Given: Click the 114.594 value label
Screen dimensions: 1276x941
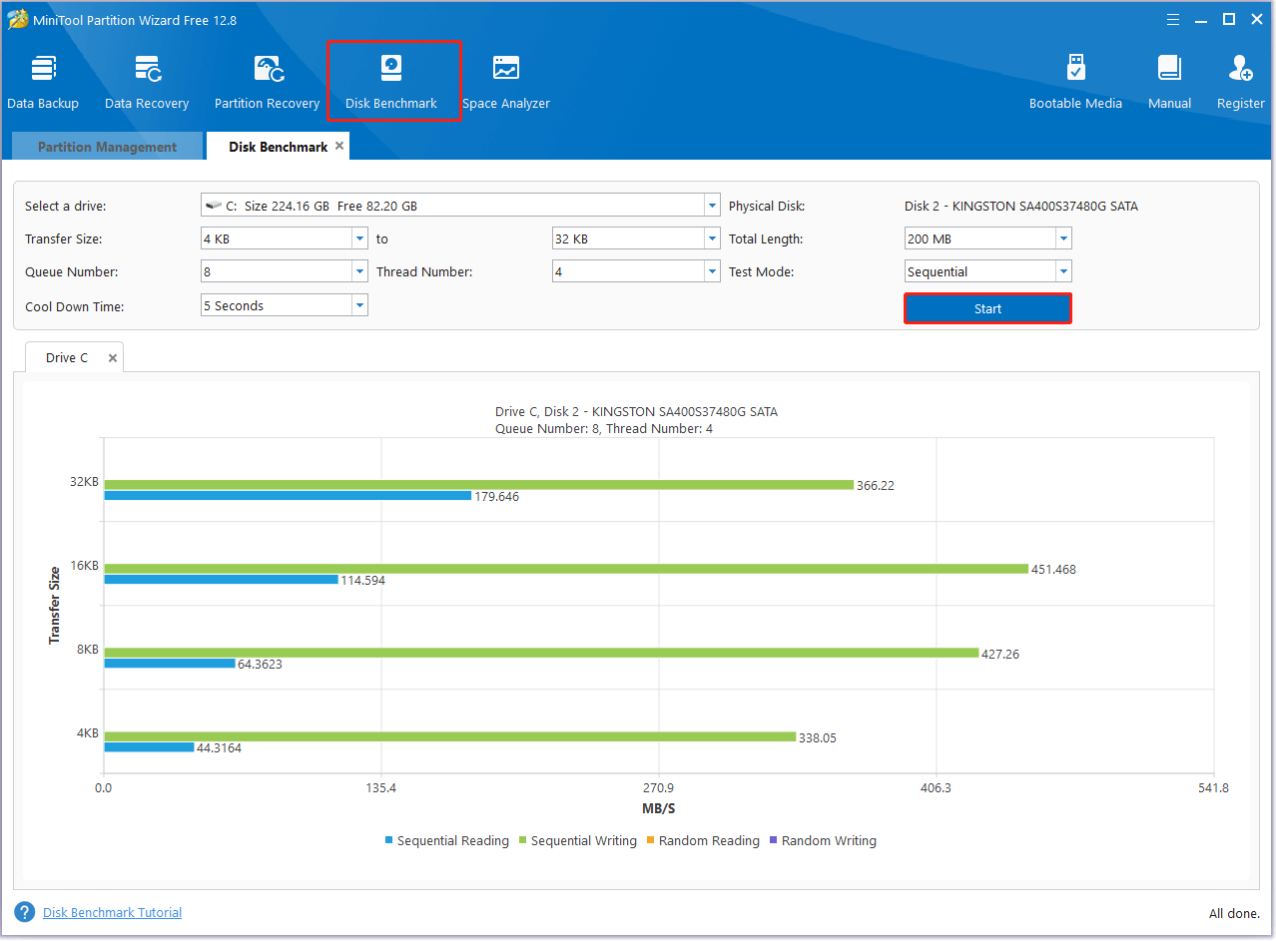Looking at the screenshot, I should point(362,580).
